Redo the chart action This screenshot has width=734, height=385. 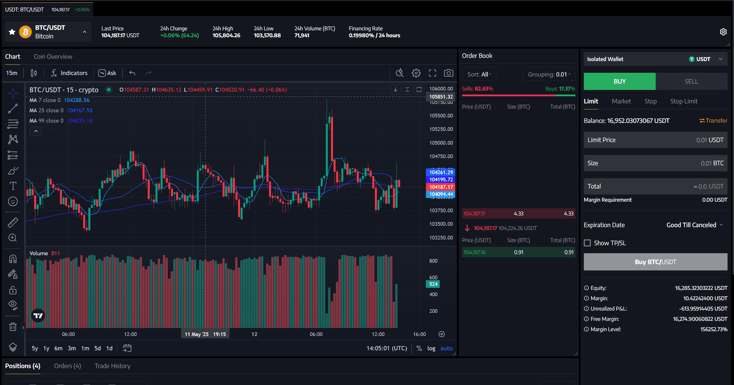149,73
